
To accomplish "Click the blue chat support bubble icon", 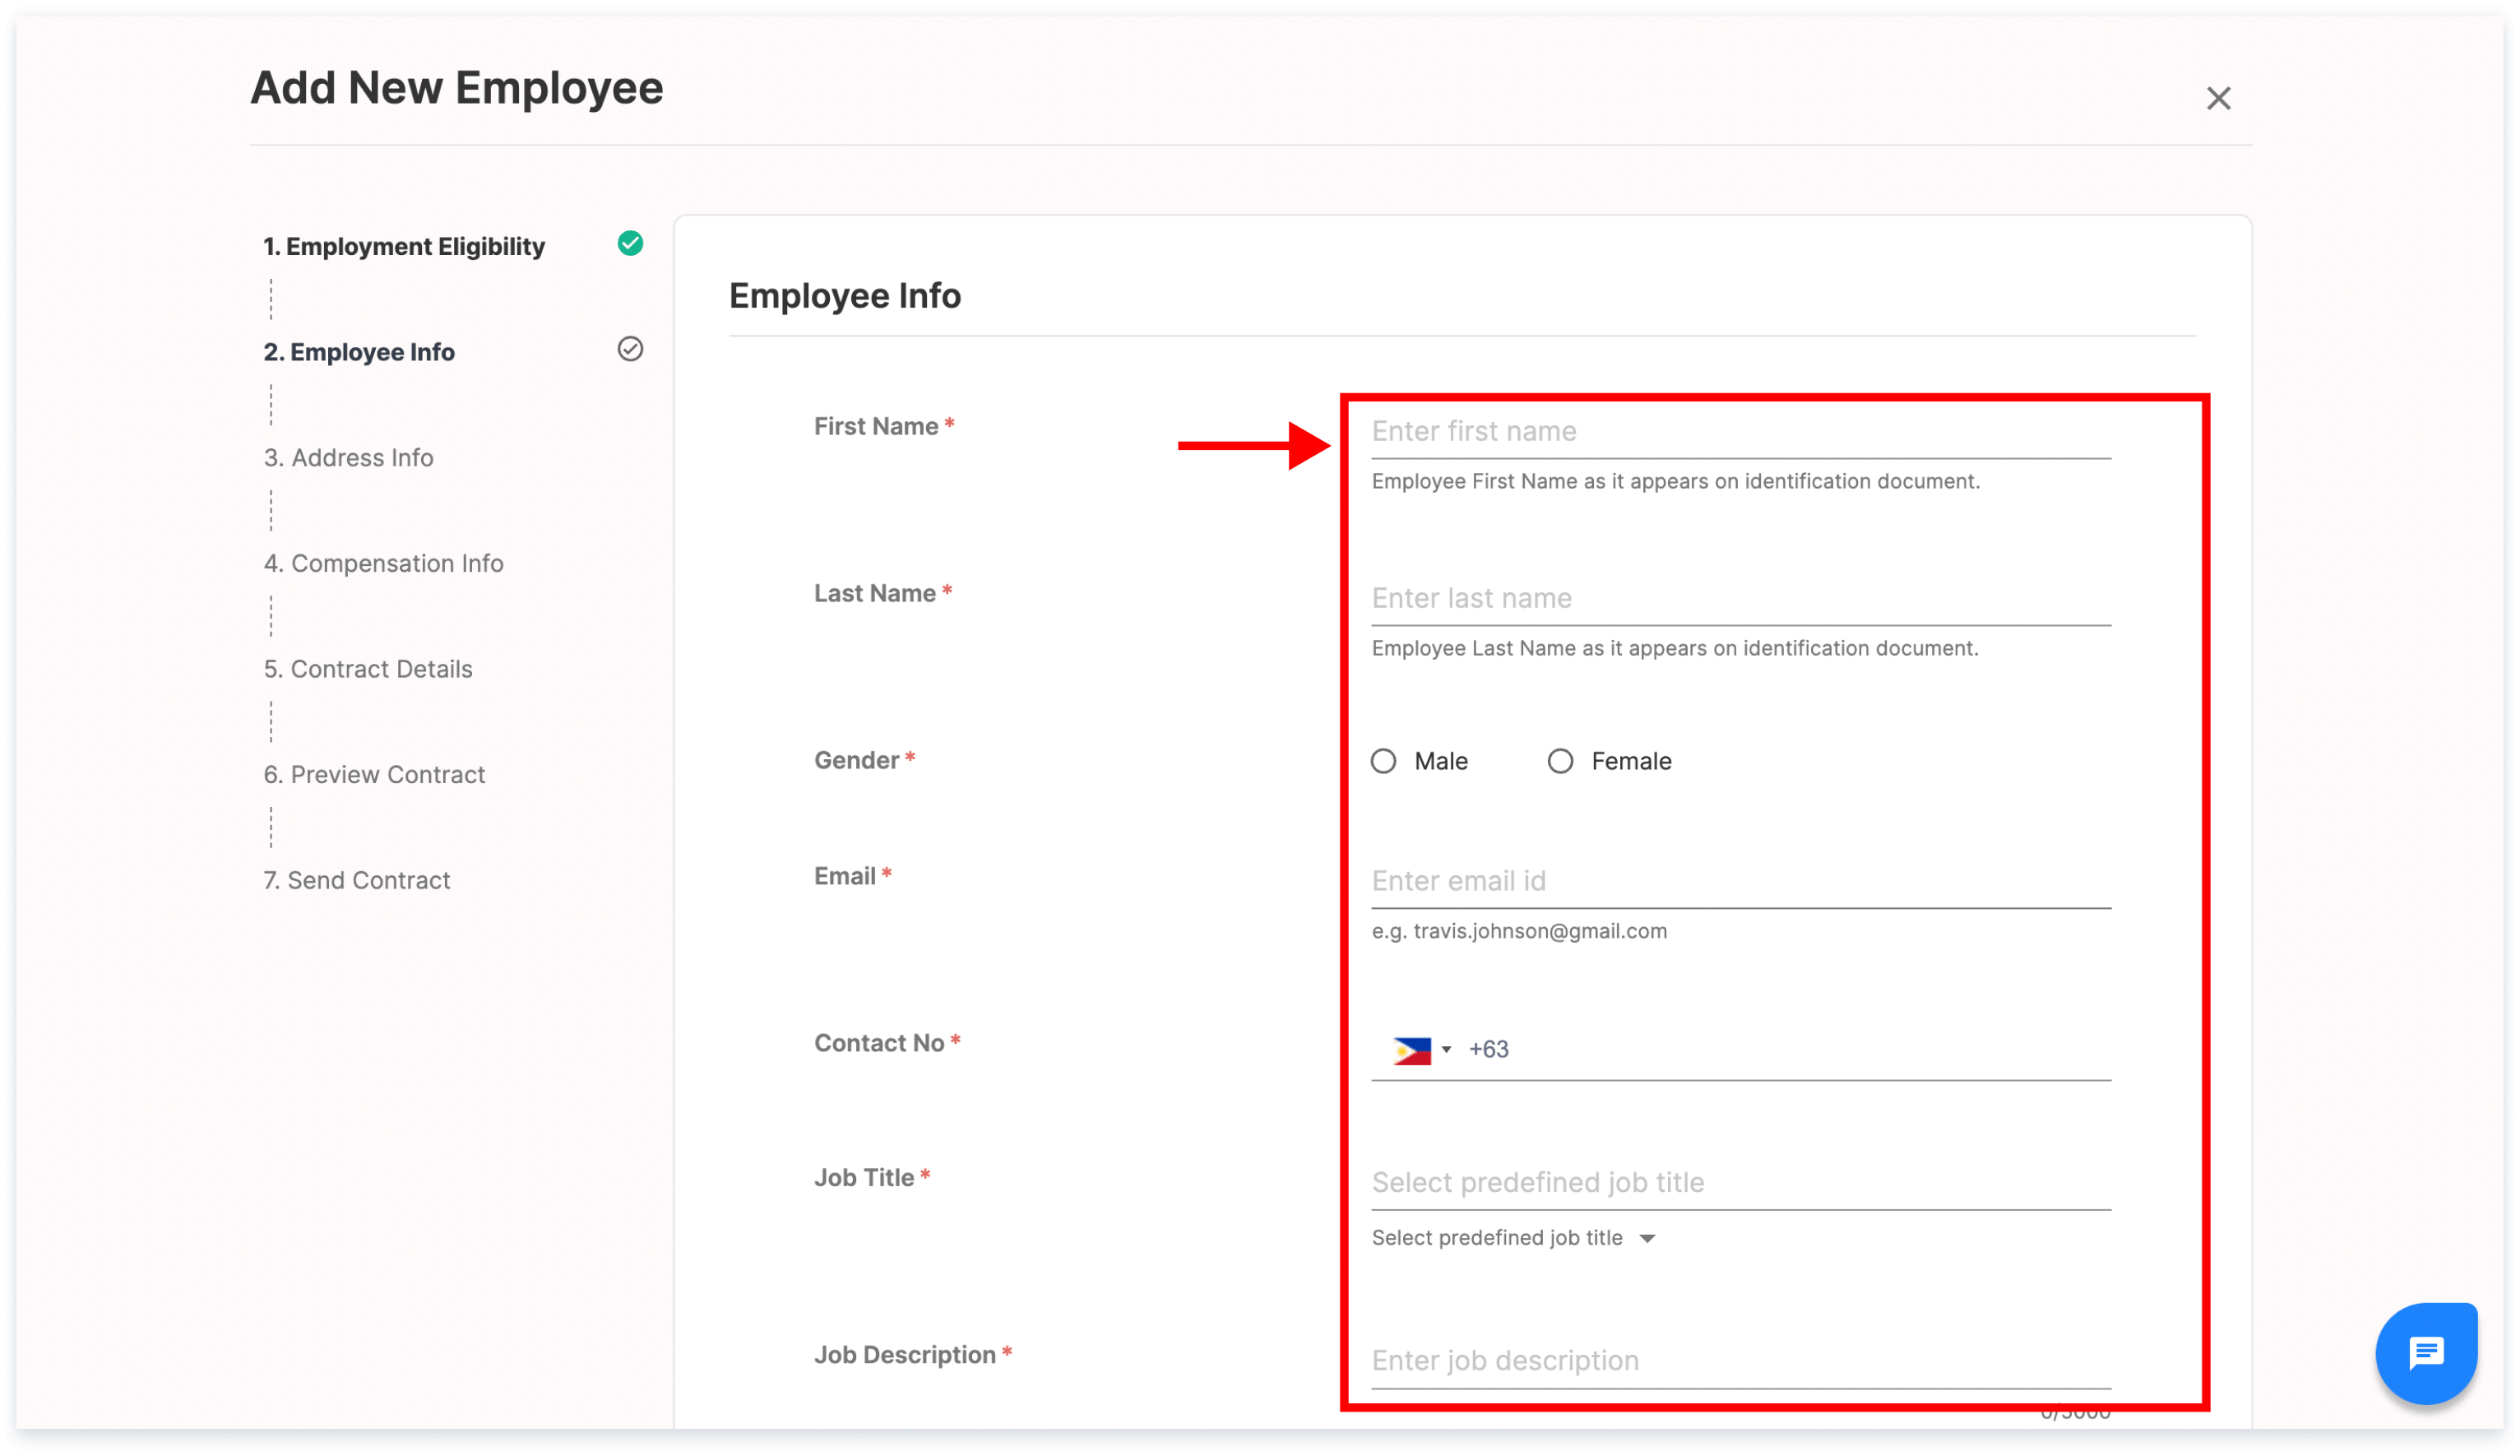I will tap(2425, 1353).
